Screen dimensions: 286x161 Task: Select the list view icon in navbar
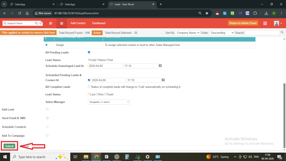61,23
